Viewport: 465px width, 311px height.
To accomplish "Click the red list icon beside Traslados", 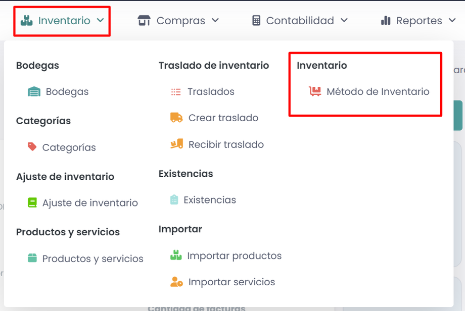I will tap(176, 92).
